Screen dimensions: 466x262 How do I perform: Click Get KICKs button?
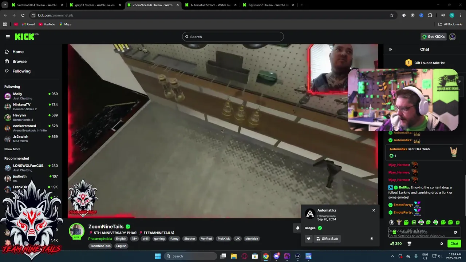(x=433, y=37)
